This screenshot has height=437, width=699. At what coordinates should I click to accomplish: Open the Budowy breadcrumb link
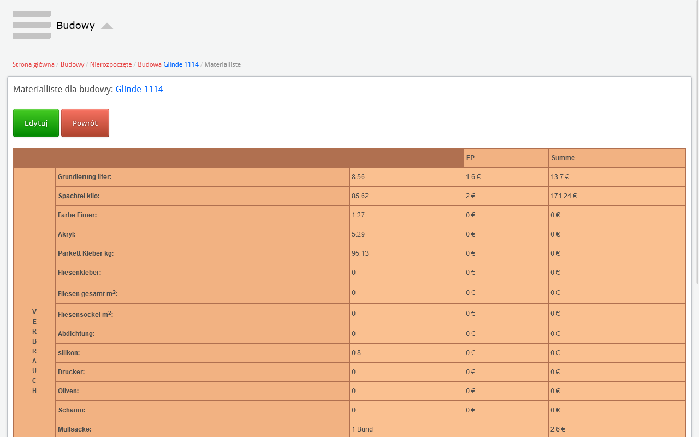72,64
